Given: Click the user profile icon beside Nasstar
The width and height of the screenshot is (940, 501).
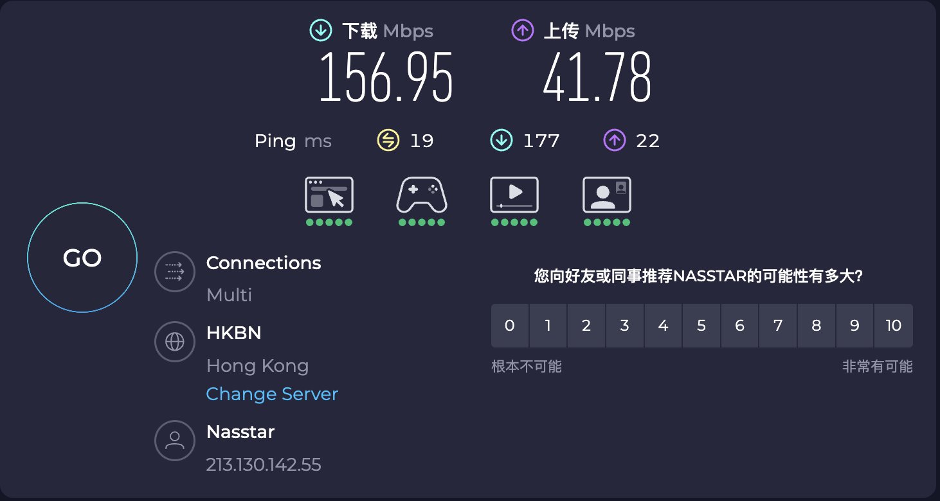Looking at the screenshot, I should point(175,440).
